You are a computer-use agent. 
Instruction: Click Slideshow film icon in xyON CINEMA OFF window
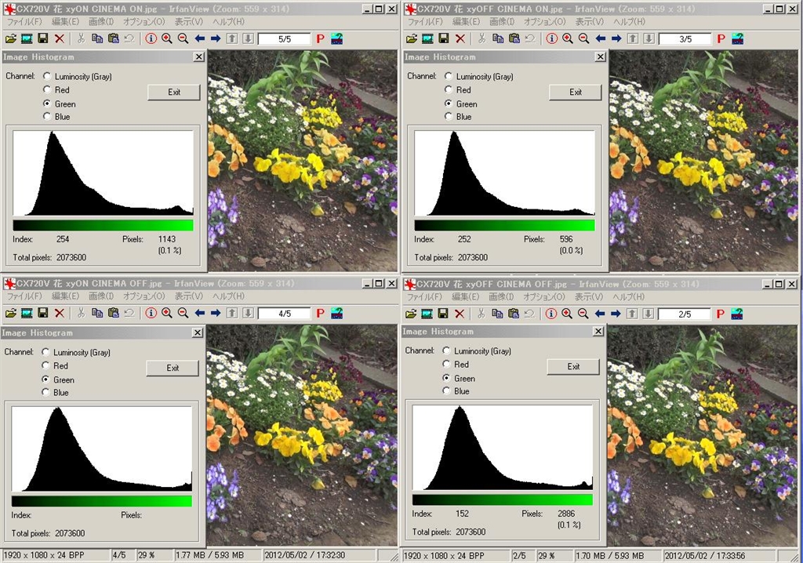coord(27,313)
